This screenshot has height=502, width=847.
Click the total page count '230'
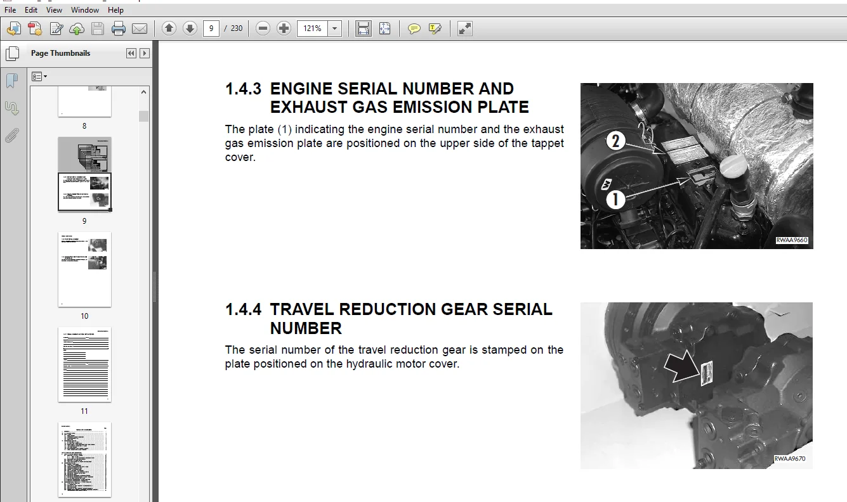click(237, 29)
